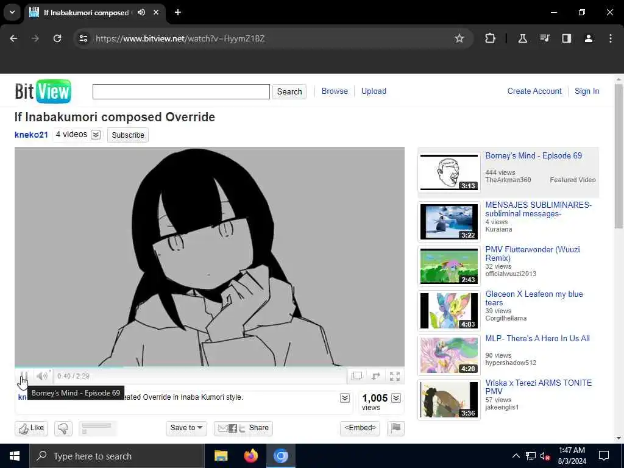Image resolution: width=624 pixels, height=468 pixels.
Task: Bookmark this page with the star icon
Action: [x=459, y=38]
